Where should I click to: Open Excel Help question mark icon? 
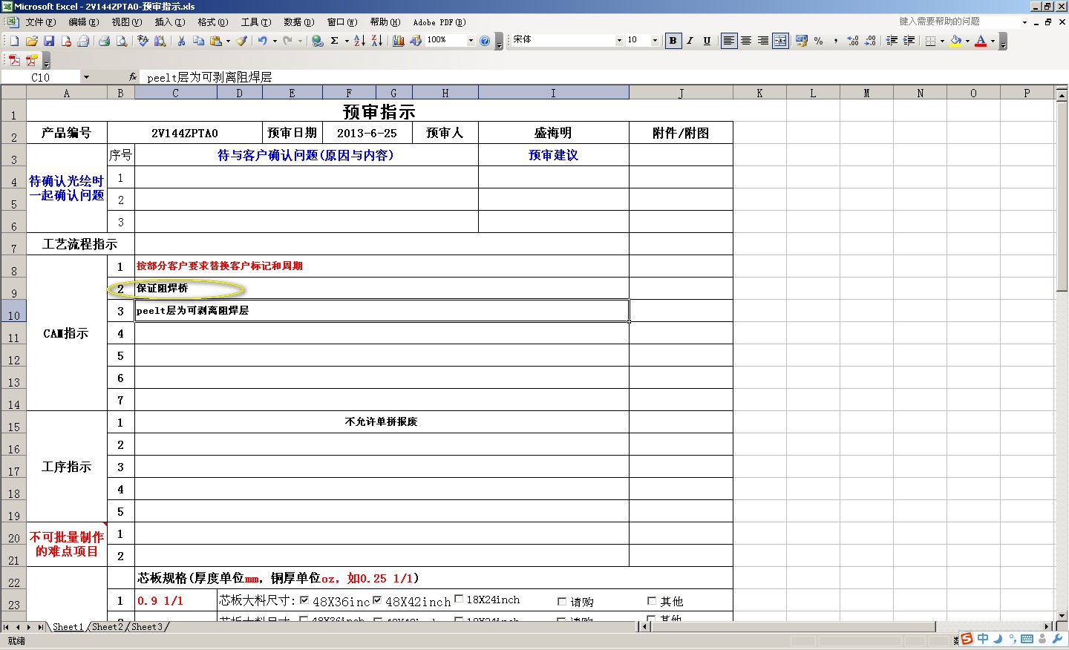485,41
